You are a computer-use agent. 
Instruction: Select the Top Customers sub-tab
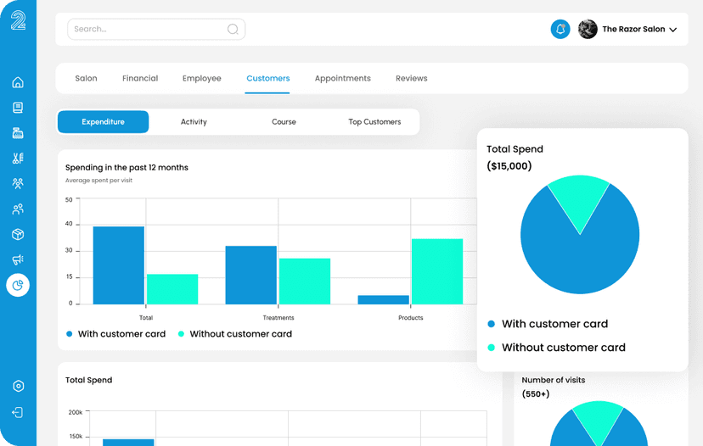[x=374, y=122]
